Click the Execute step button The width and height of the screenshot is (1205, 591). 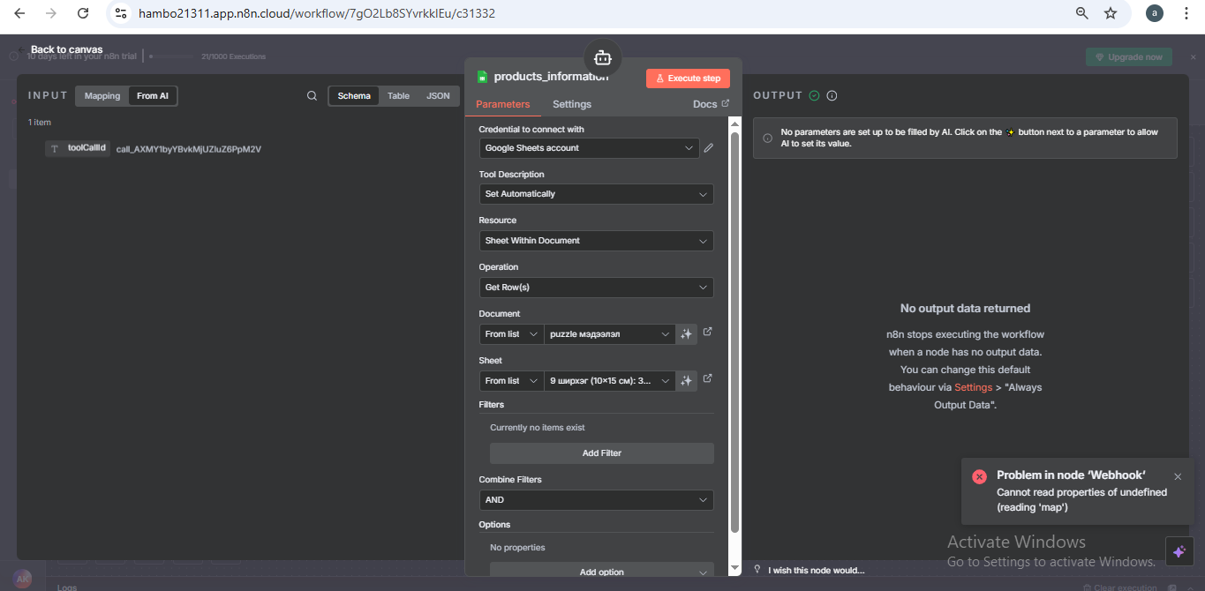pyautogui.click(x=688, y=79)
